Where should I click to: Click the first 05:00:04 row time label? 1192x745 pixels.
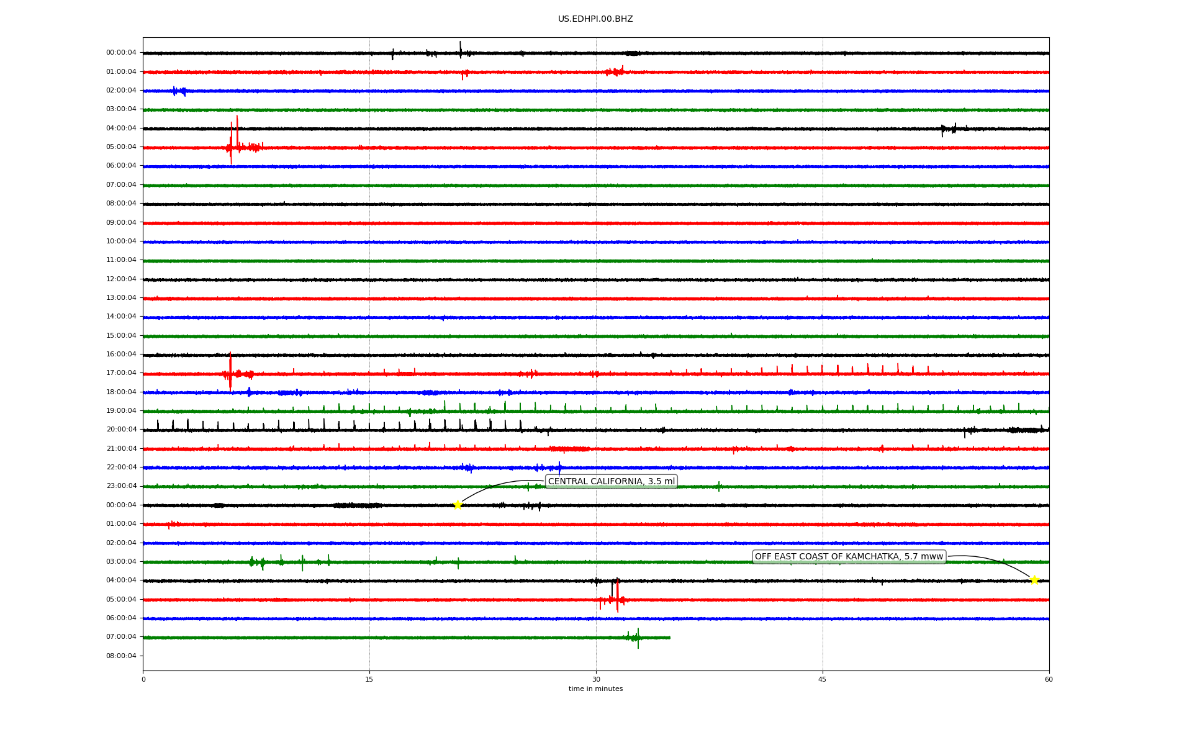[x=121, y=147]
